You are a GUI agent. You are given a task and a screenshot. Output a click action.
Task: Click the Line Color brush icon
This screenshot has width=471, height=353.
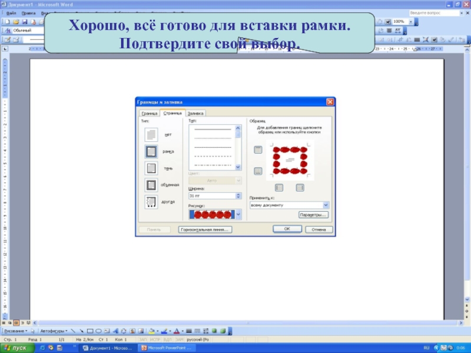click(164, 331)
